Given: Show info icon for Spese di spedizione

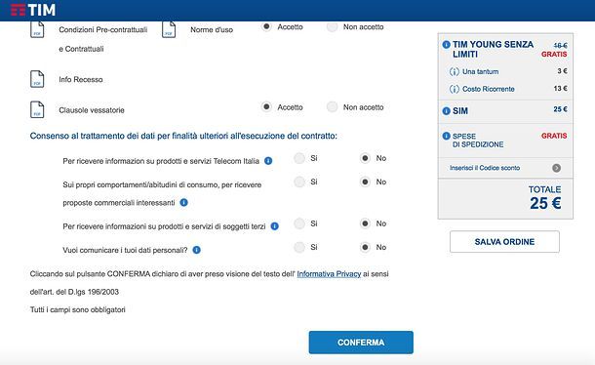Looking at the screenshot, I should (x=447, y=136).
